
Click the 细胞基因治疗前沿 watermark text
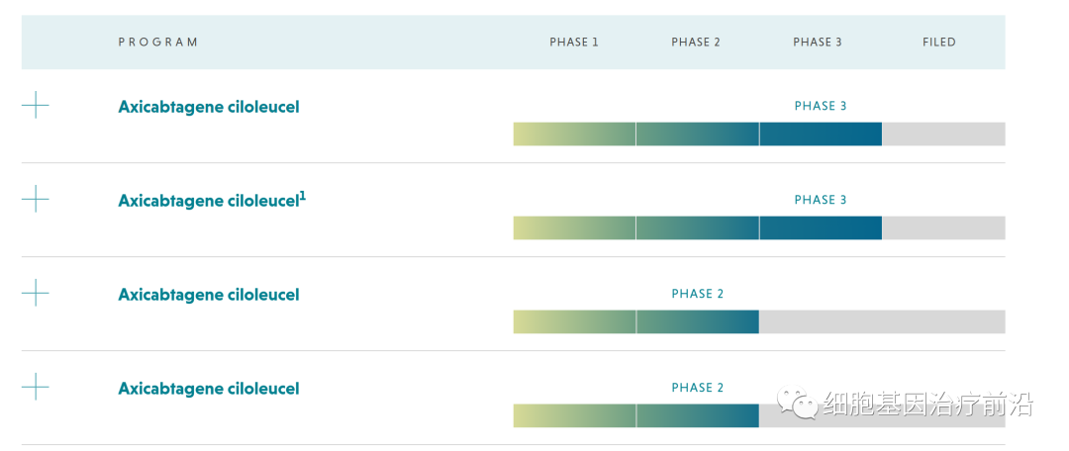point(927,404)
